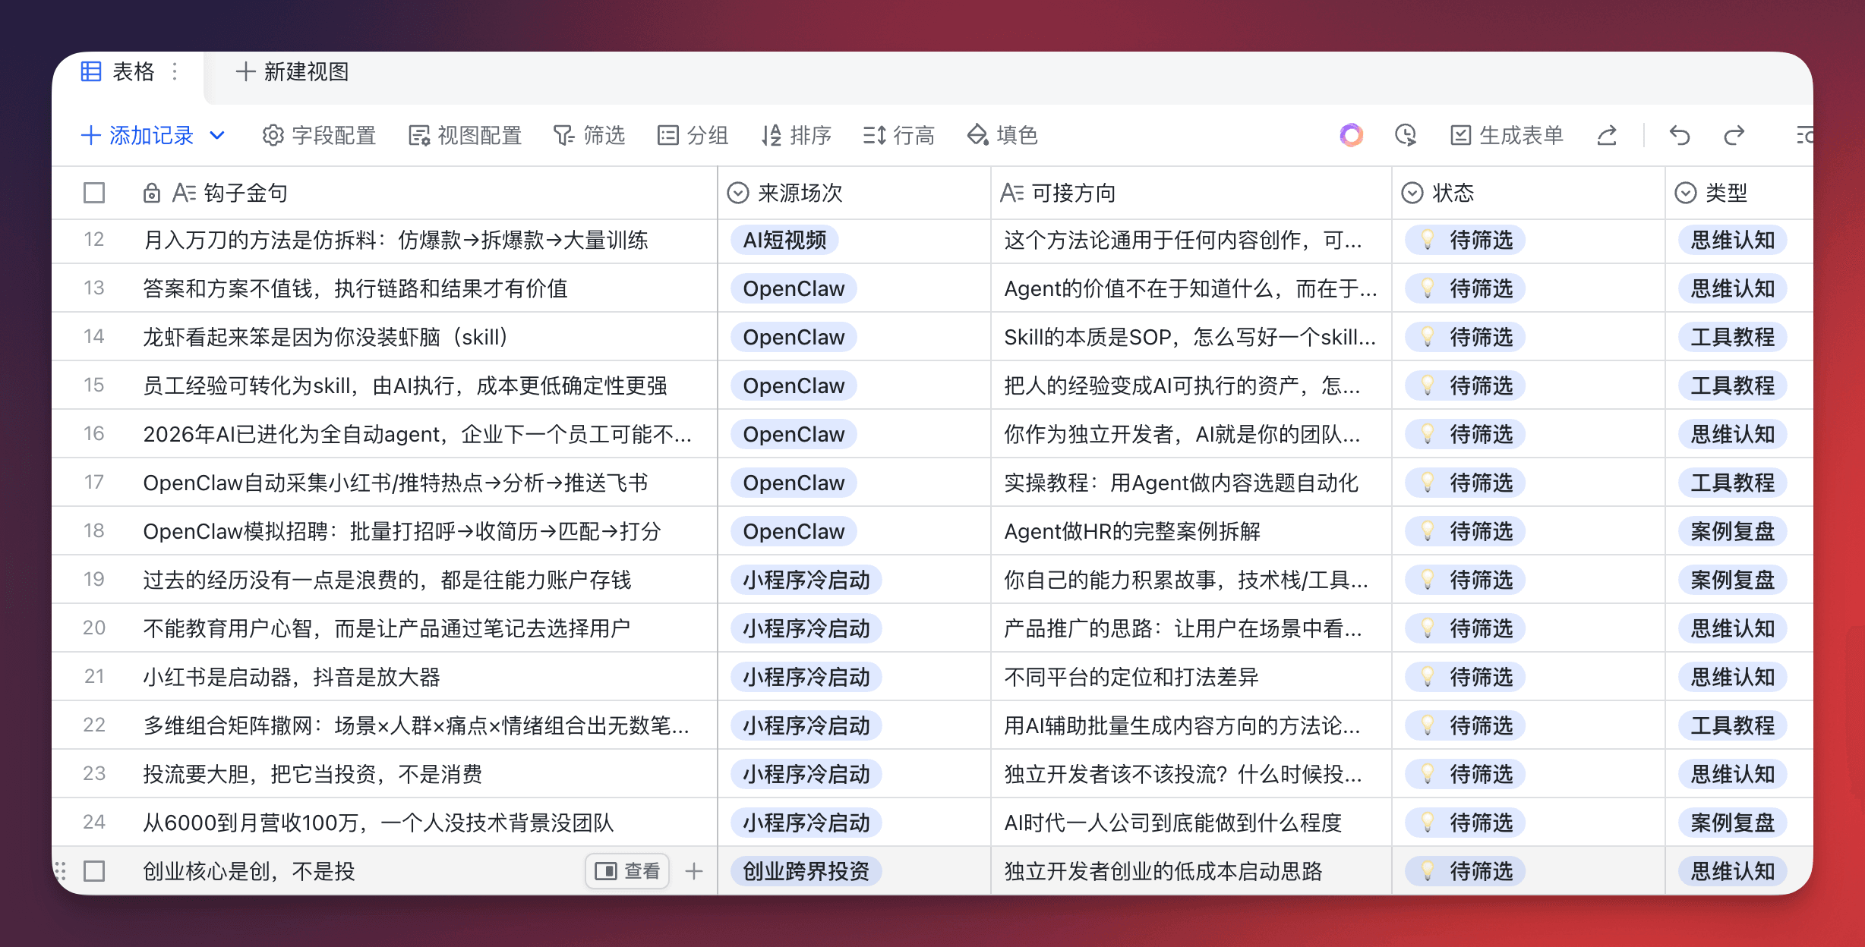Click row number 17
Viewport: 1865px width, 947px height.
click(x=93, y=483)
